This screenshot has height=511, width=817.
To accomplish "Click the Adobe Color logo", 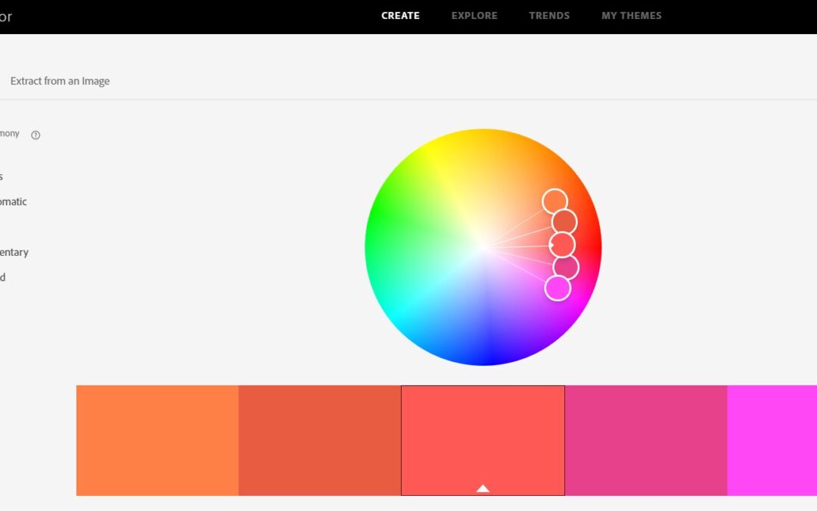I will pos(6,16).
